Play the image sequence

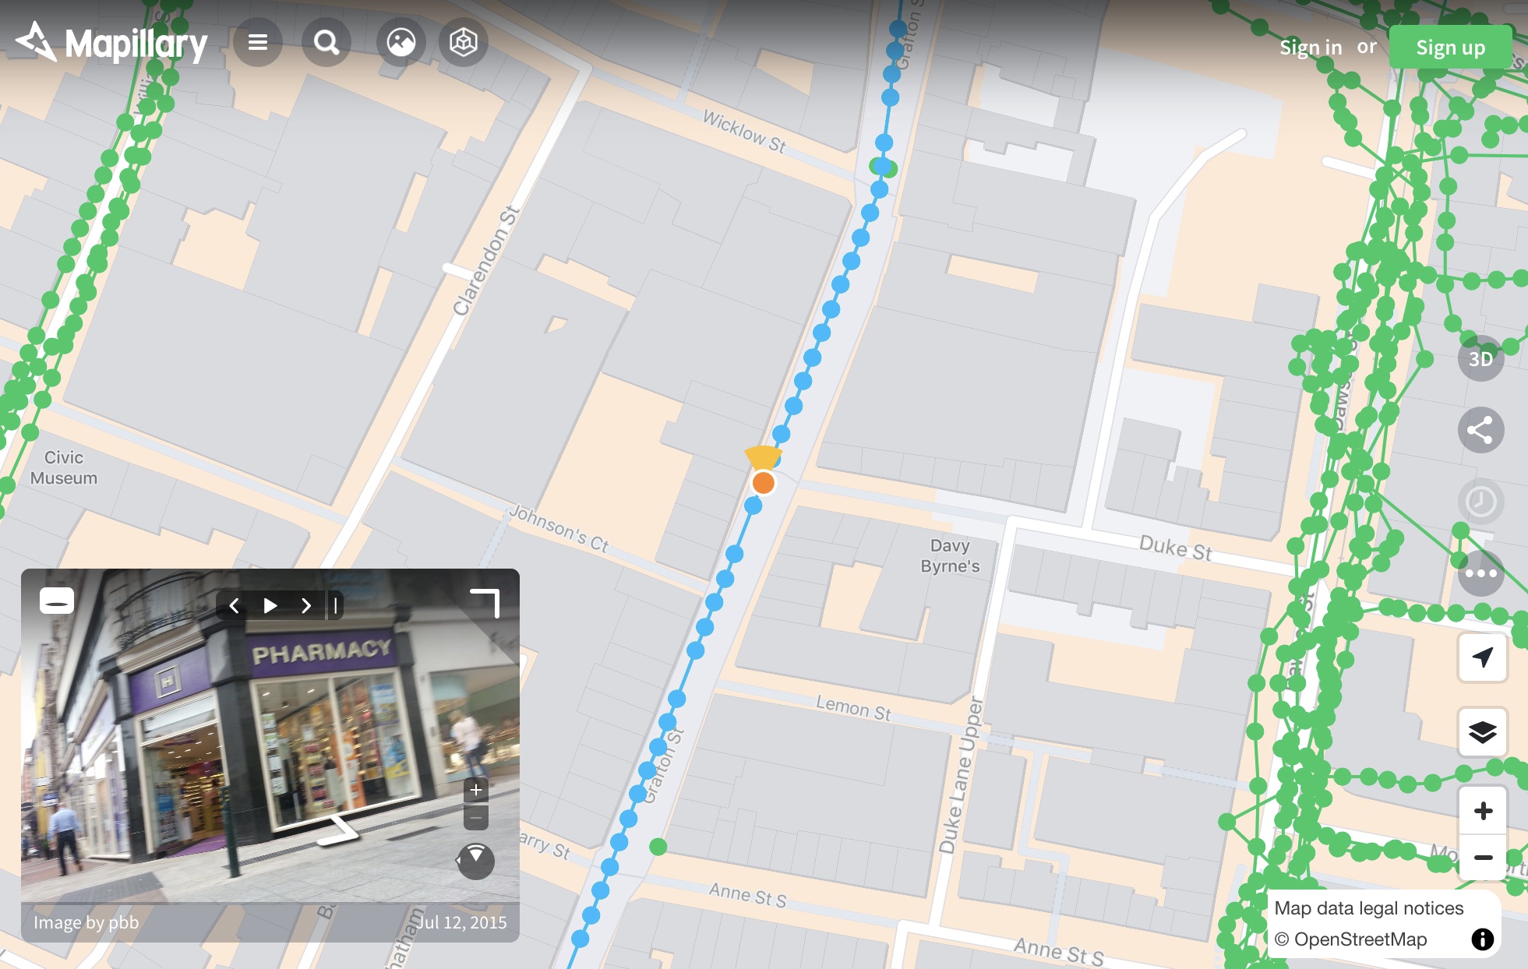click(269, 604)
